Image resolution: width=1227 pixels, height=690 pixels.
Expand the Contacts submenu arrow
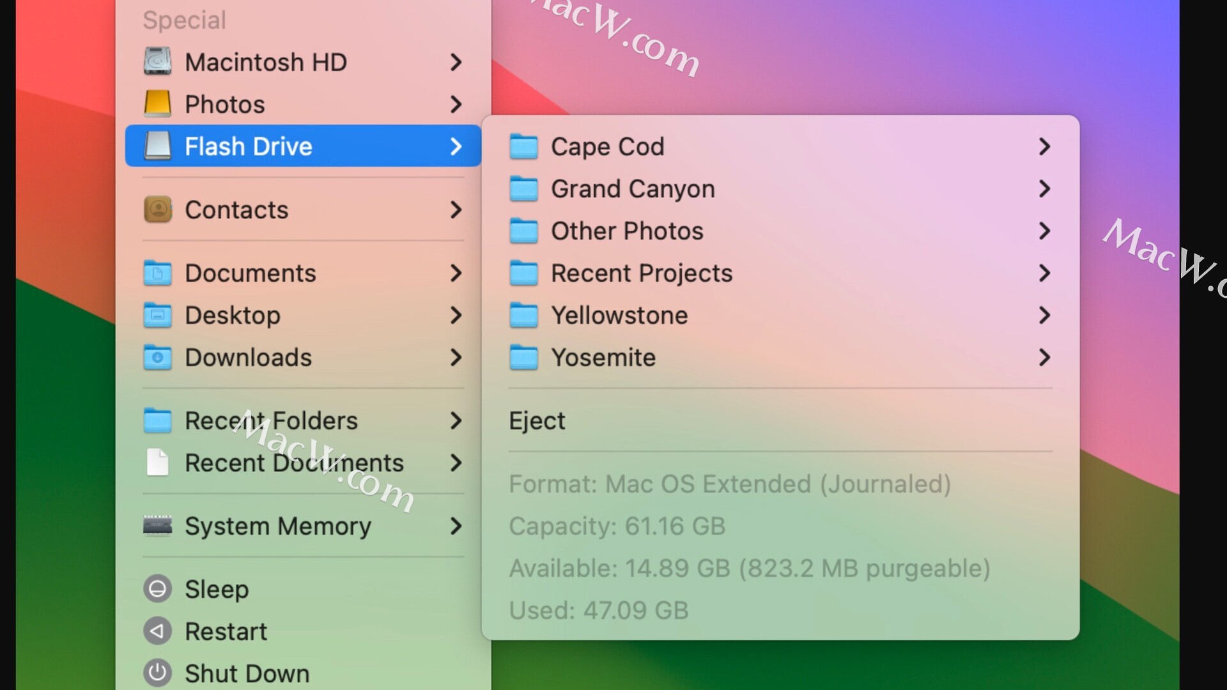pos(456,210)
